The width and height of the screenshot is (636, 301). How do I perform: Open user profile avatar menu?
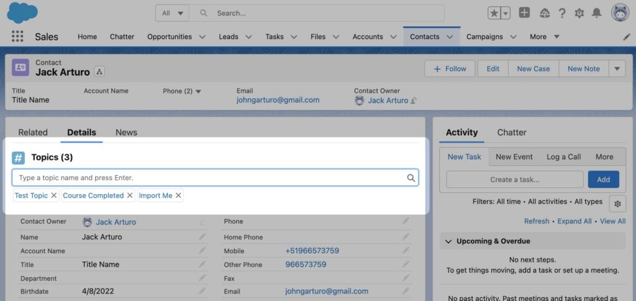coord(620,12)
